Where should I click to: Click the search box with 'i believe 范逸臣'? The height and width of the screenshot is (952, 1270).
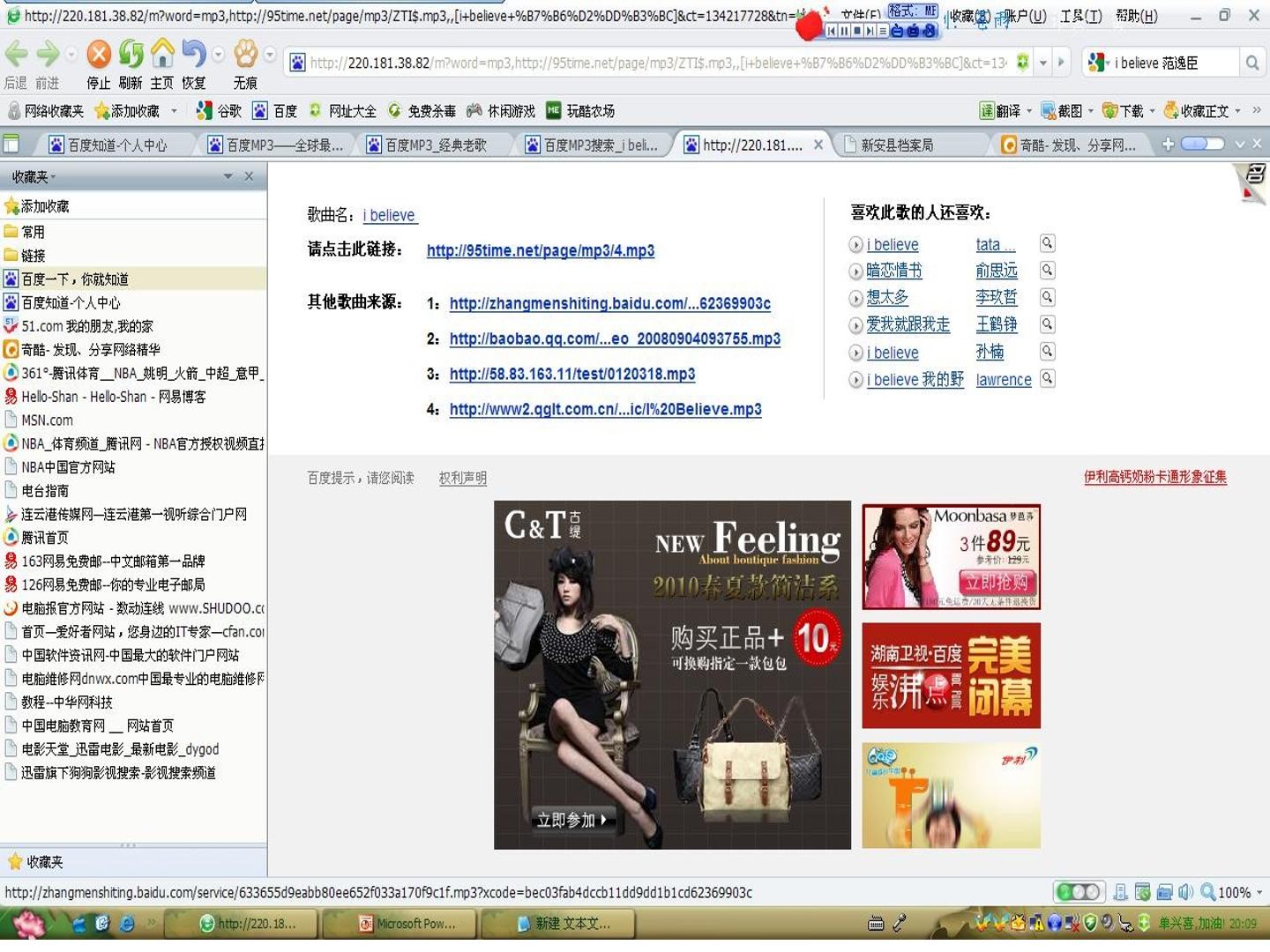click(x=1173, y=63)
